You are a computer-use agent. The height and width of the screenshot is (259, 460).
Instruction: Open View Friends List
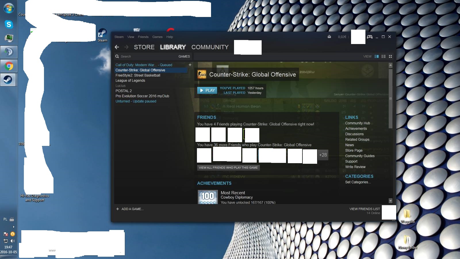[365, 209]
